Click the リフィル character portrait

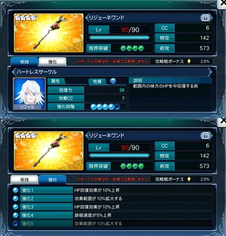click(x=29, y=94)
